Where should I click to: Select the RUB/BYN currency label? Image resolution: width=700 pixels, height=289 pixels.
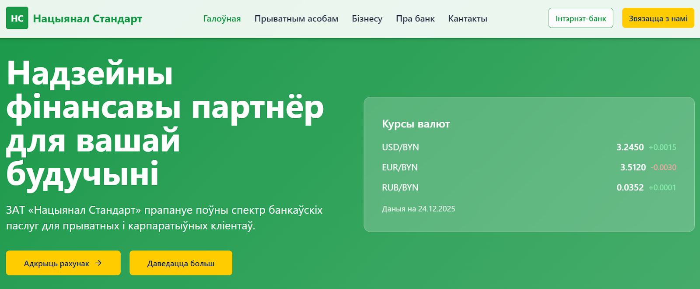(x=400, y=188)
